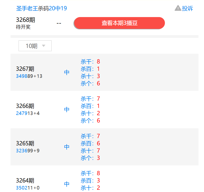
Task: Click the dropdown arrow beside 10期
Action: pyautogui.click(x=44, y=46)
